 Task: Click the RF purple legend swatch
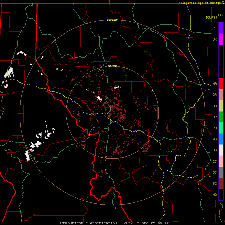pyautogui.click(x=221, y=28)
